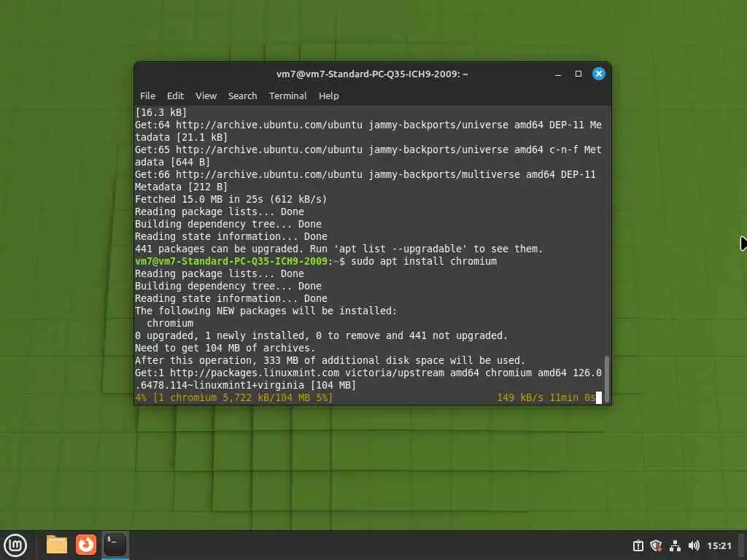Image resolution: width=747 pixels, height=560 pixels.
Task: Open the Help menu in the terminal
Action: click(328, 96)
